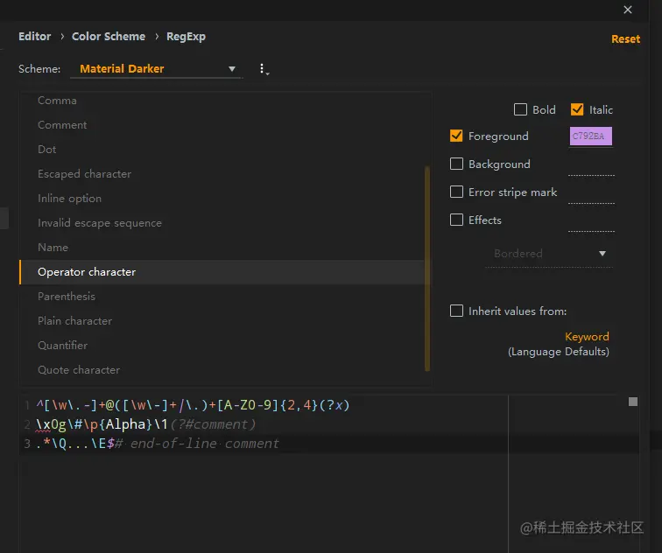Viewport: 662px width, 553px height.
Task: Click the preview error stripe marker square
Action: 633,402
